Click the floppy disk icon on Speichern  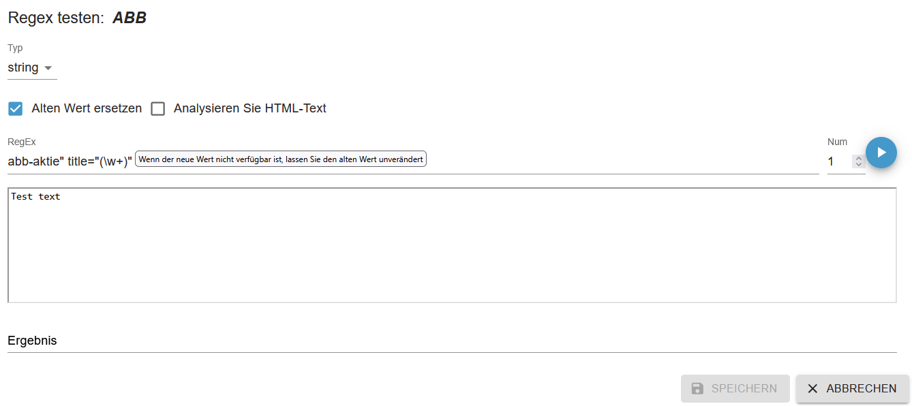(697, 388)
